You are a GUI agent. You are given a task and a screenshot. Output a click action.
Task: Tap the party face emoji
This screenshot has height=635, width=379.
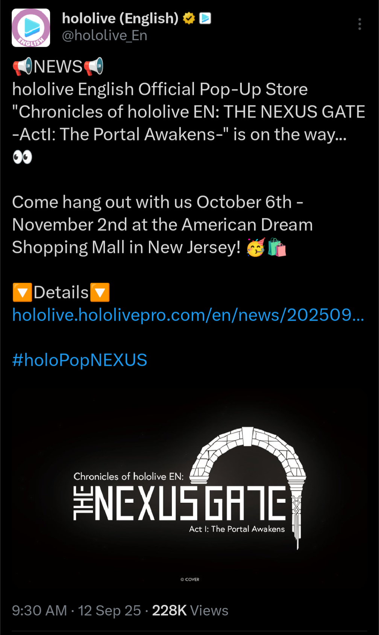pos(256,247)
